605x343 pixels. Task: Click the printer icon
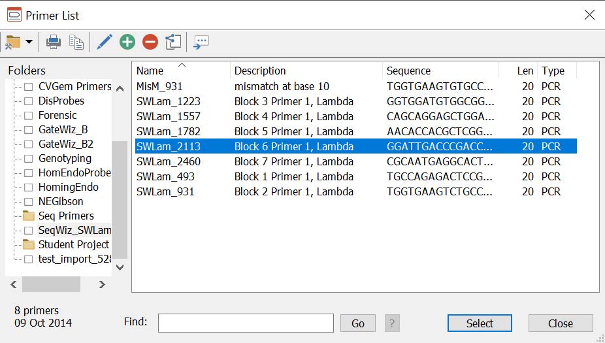(x=53, y=42)
